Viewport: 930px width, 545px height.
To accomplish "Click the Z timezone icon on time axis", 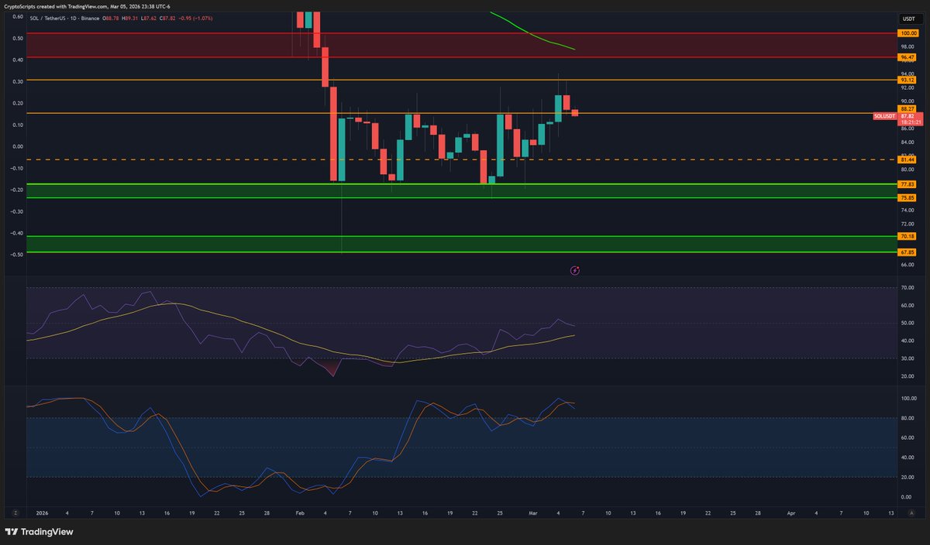I will pyautogui.click(x=15, y=512).
